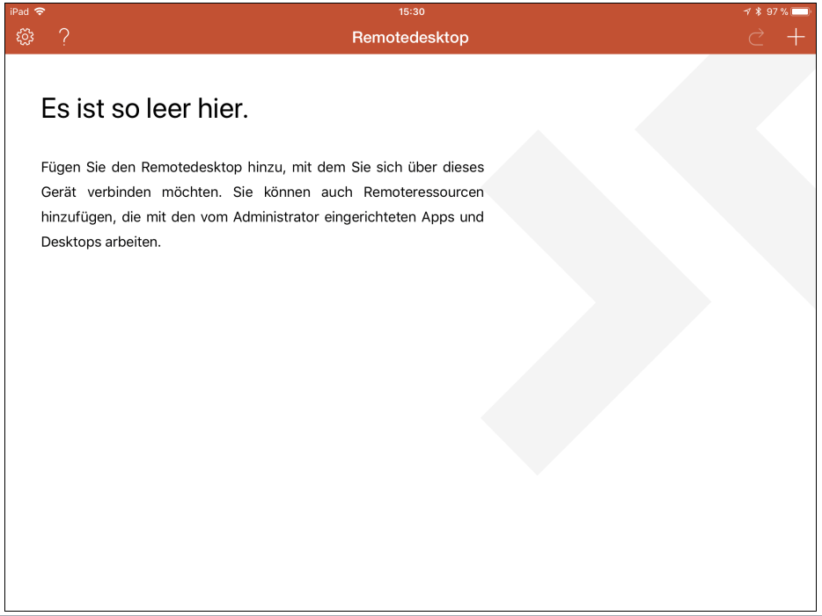Tap the 'Es ist so leer hier.' heading
This screenshot has width=822, height=616.
pyautogui.click(x=144, y=108)
